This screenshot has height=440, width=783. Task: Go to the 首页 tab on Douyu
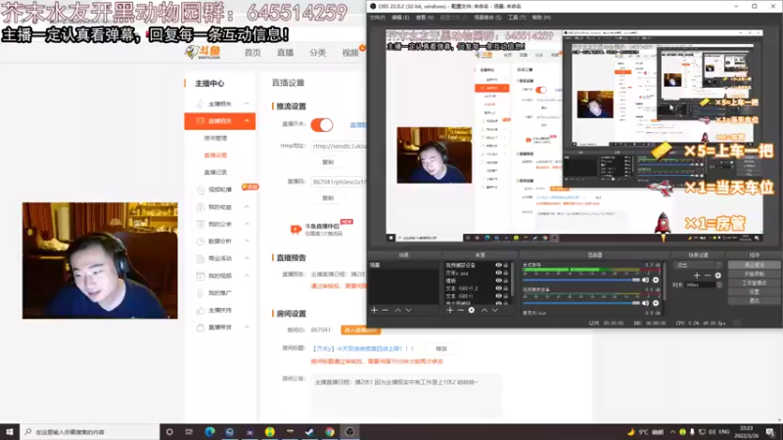pos(253,53)
